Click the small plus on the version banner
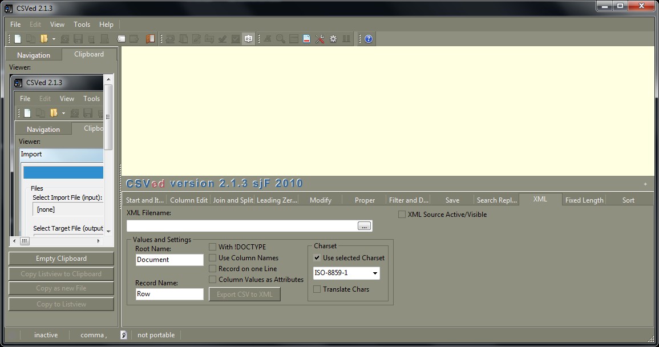Image resolution: width=659 pixels, height=347 pixels. coord(645,184)
